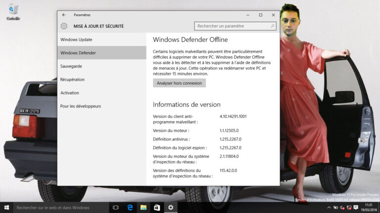Click the gear icon beside Mise à jour et sécurité
Screen dimensions: 380x213
(64, 26)
